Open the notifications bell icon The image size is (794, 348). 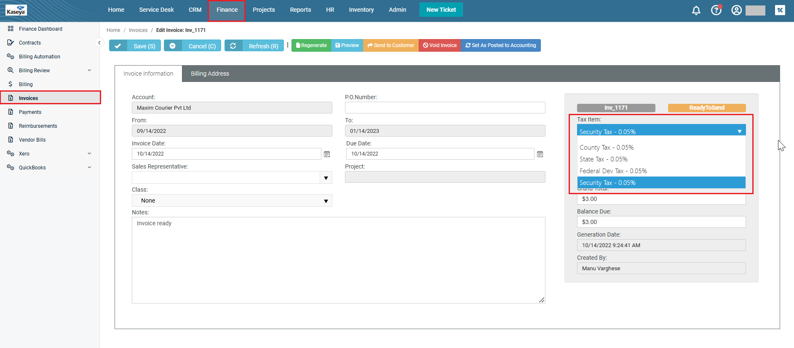coord(696,10)
